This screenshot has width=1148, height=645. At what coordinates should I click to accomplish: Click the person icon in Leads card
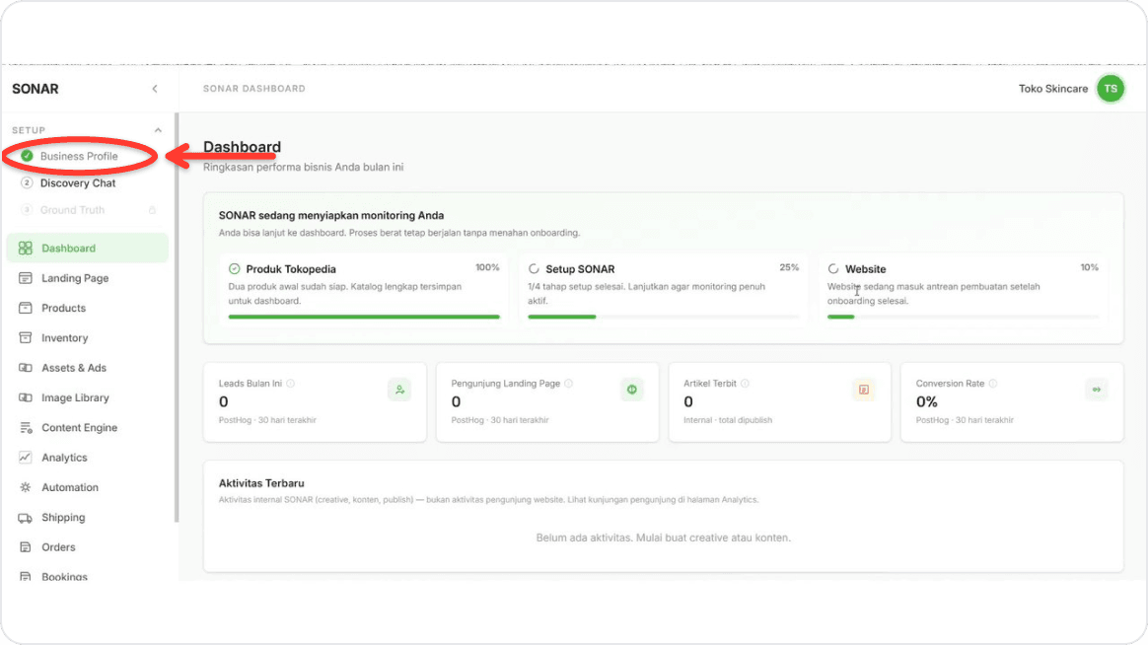click(x=399, y=390)
